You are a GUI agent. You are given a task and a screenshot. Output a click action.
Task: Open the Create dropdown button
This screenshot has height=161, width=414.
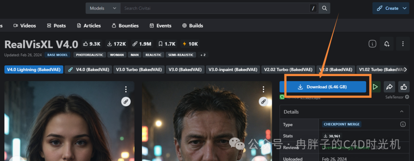391,8
